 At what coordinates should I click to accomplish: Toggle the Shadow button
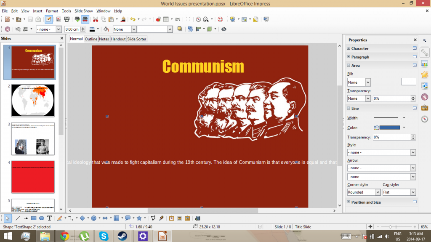tap(180, 29)
